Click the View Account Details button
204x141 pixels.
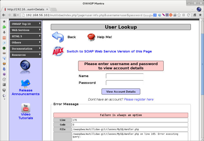click(x=121, y=91)
